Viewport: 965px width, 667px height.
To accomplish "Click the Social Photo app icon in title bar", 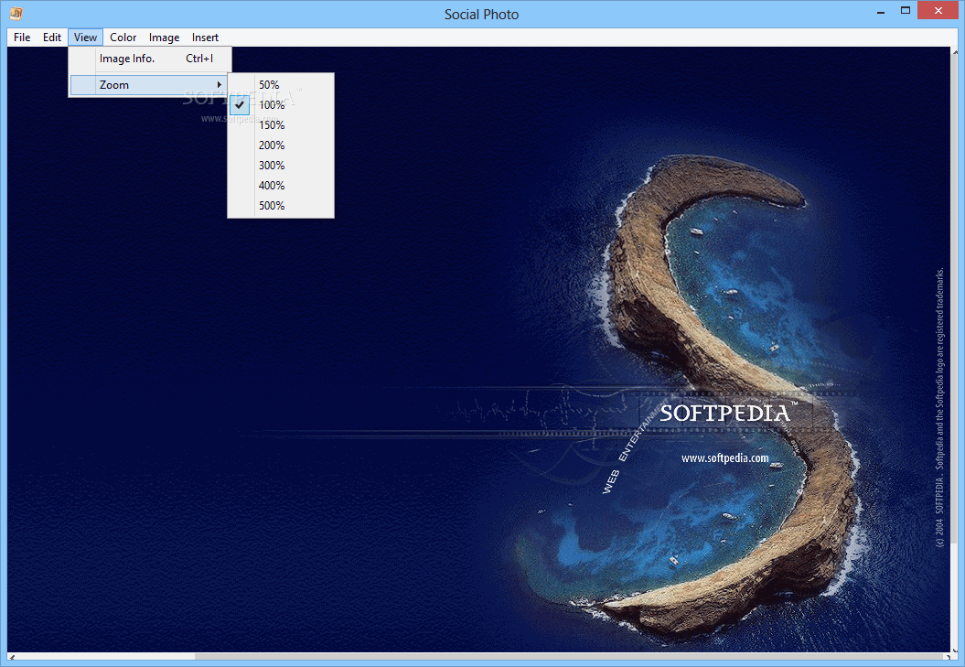I will tap(16, 13).
